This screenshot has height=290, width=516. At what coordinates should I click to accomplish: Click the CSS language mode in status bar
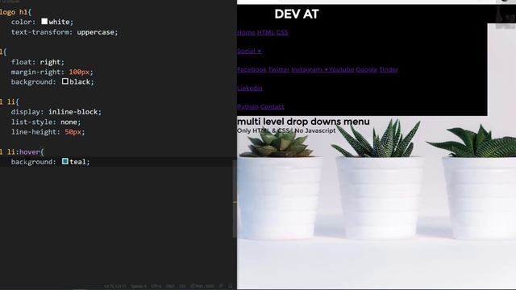182,286
